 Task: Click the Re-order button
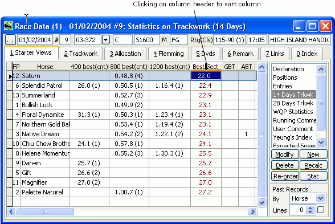pos(285,176)
